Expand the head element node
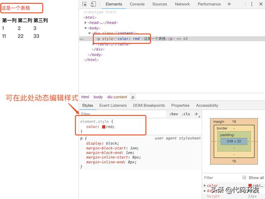Screen dimensions: 265x199 (86, 22)
